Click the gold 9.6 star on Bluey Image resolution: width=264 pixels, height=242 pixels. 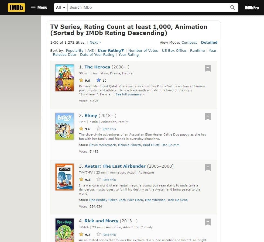click(81, 129)
